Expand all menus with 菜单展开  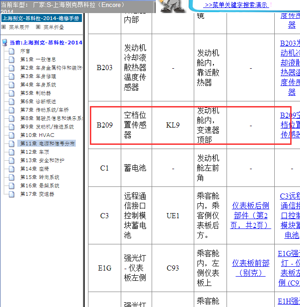pos(19,27)
